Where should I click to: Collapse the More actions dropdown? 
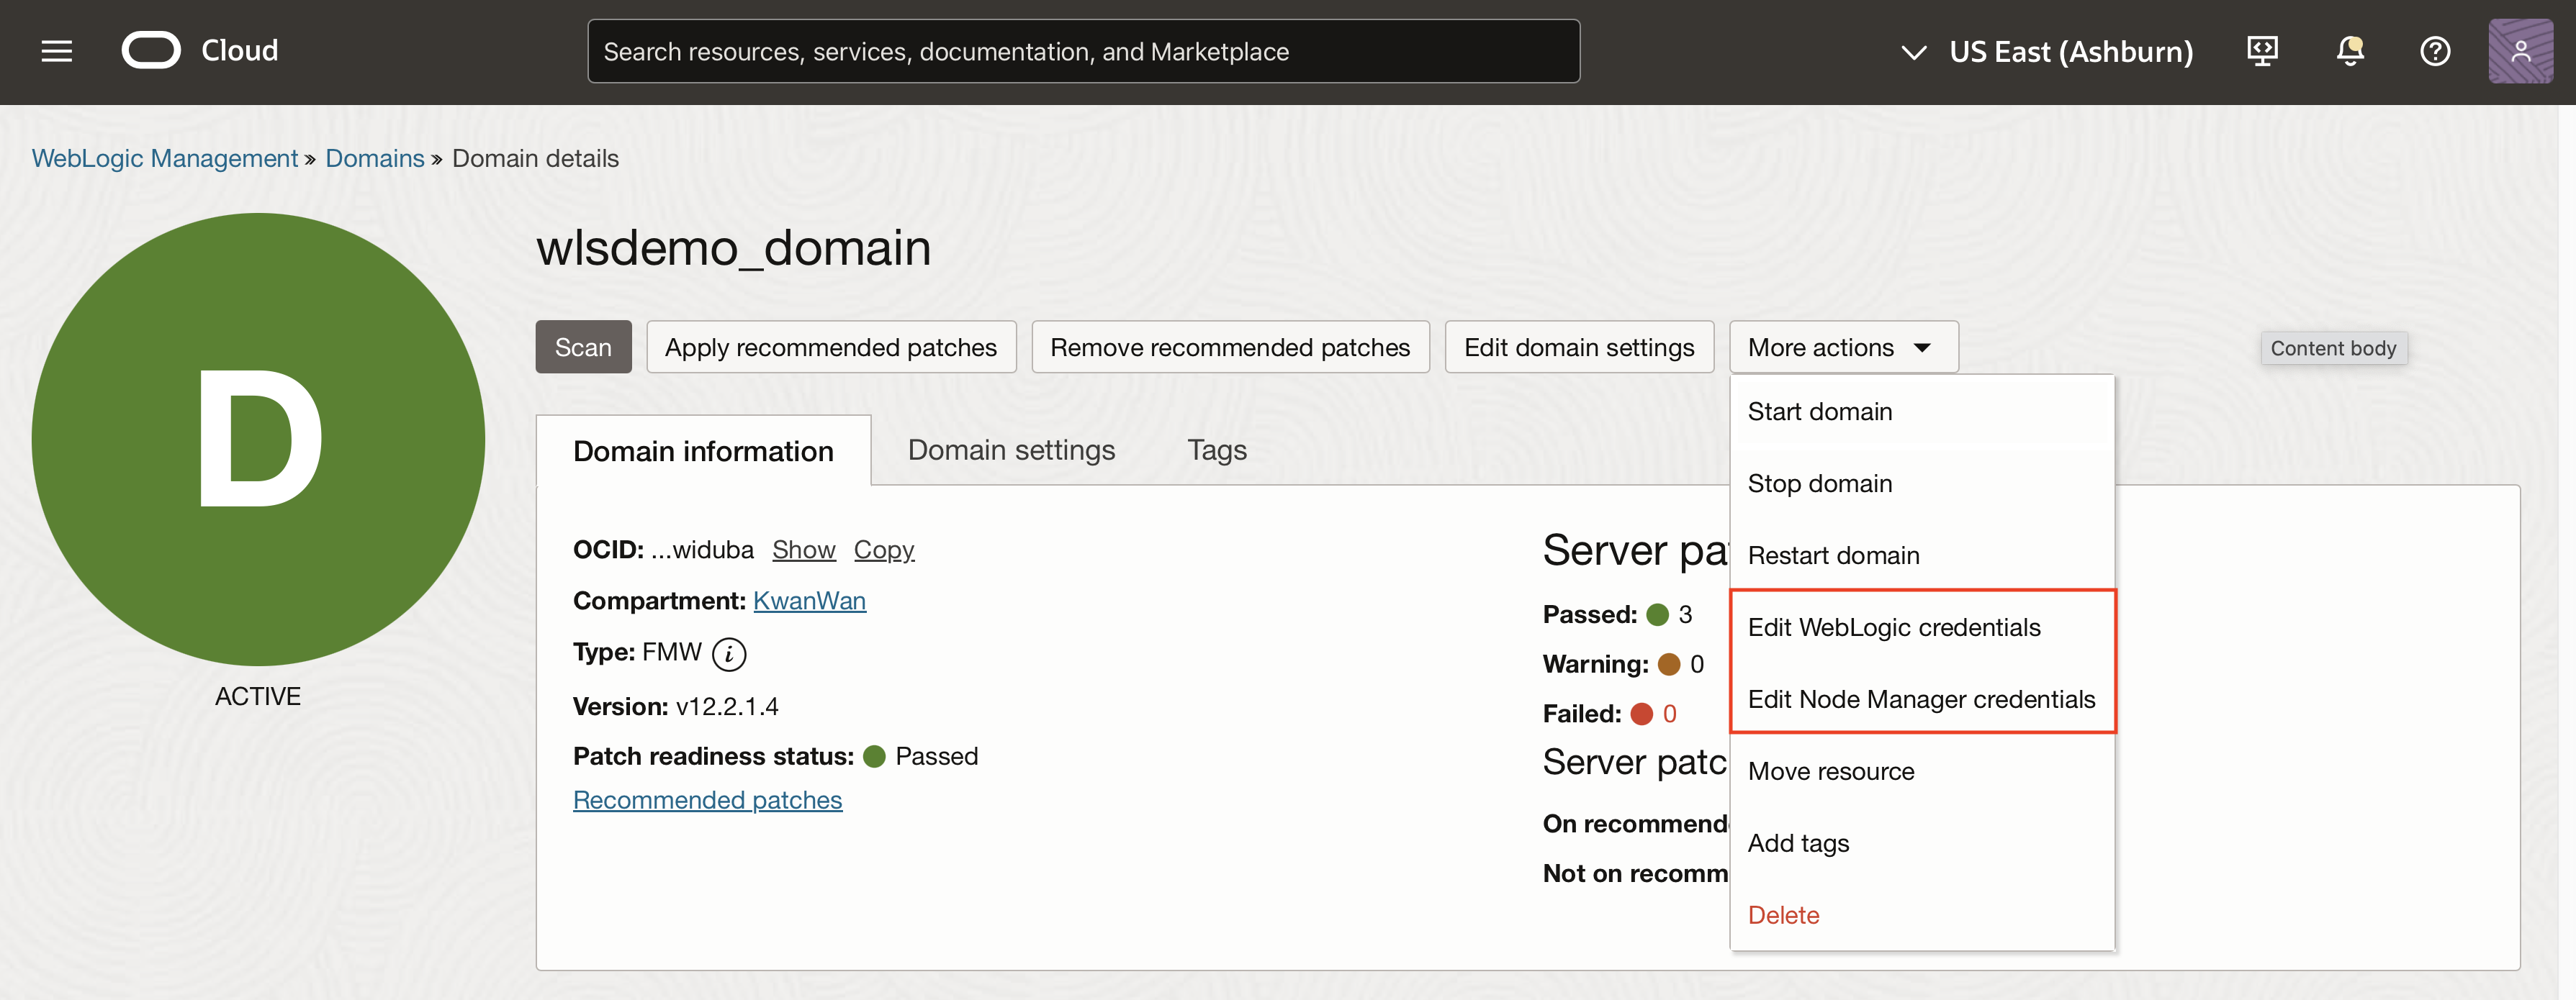(1842, 347)
